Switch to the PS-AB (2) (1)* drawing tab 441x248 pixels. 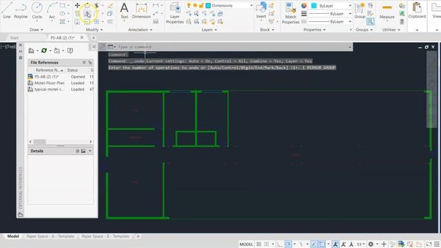coord(63,38)
